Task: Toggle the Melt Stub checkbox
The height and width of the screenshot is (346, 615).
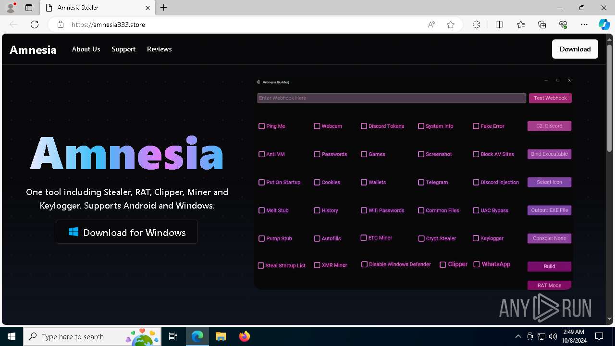Action: [x=261, y=210]
